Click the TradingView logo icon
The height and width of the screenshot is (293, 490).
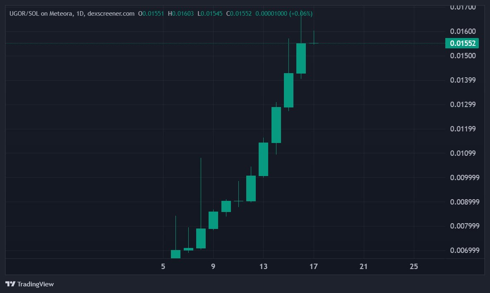pos(9,284)
